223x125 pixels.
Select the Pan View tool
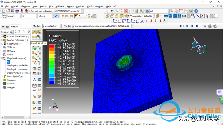point(108,11)
